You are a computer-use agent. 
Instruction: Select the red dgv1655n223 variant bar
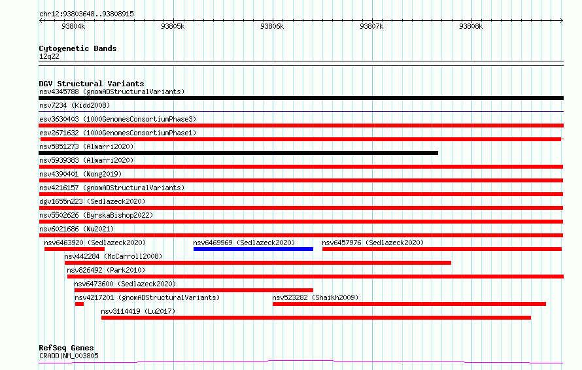301,208
